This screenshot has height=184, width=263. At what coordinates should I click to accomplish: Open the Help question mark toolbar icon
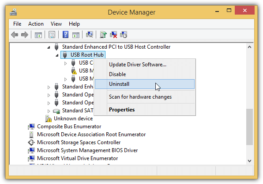point(65,34)
